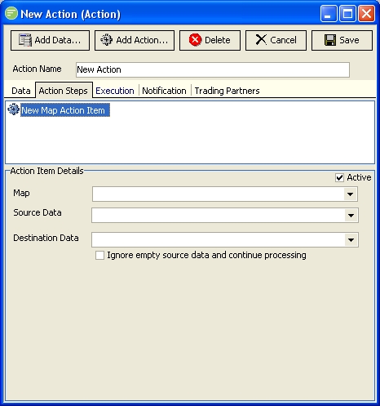
Task: Switch to the Execution tab
Action: point(115,91)
